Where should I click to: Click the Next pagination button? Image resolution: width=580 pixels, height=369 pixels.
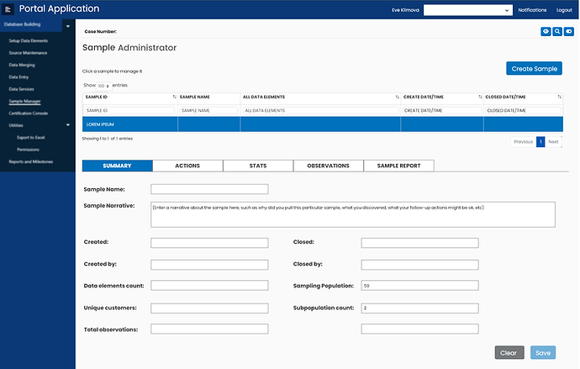(x=553, y=141)
